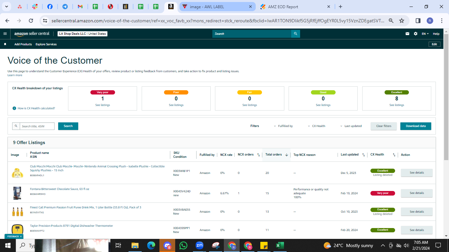Open the Gmail pinned tab
The width and height of the screenshot is (449, 252).
[x=80, y=7]
